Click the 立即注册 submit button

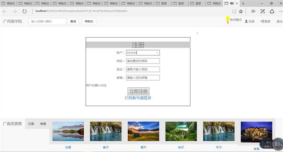[x=139, y=91]
